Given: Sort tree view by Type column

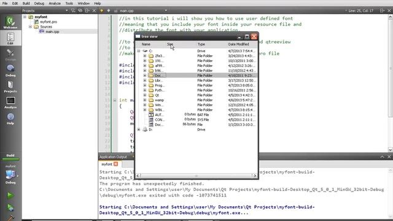Looking at the screenshot, I should (211, 44).
